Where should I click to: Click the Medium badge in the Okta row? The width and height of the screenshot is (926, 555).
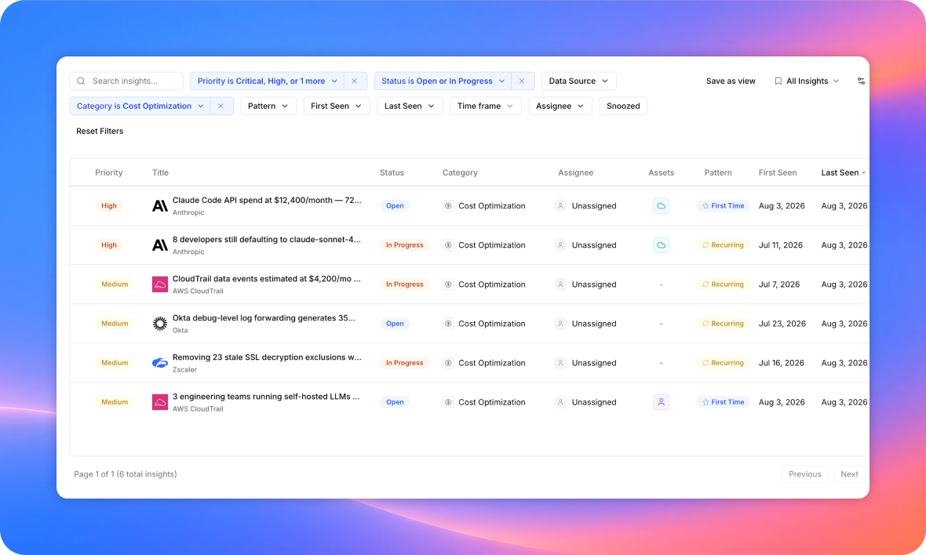tap(115, 323)
